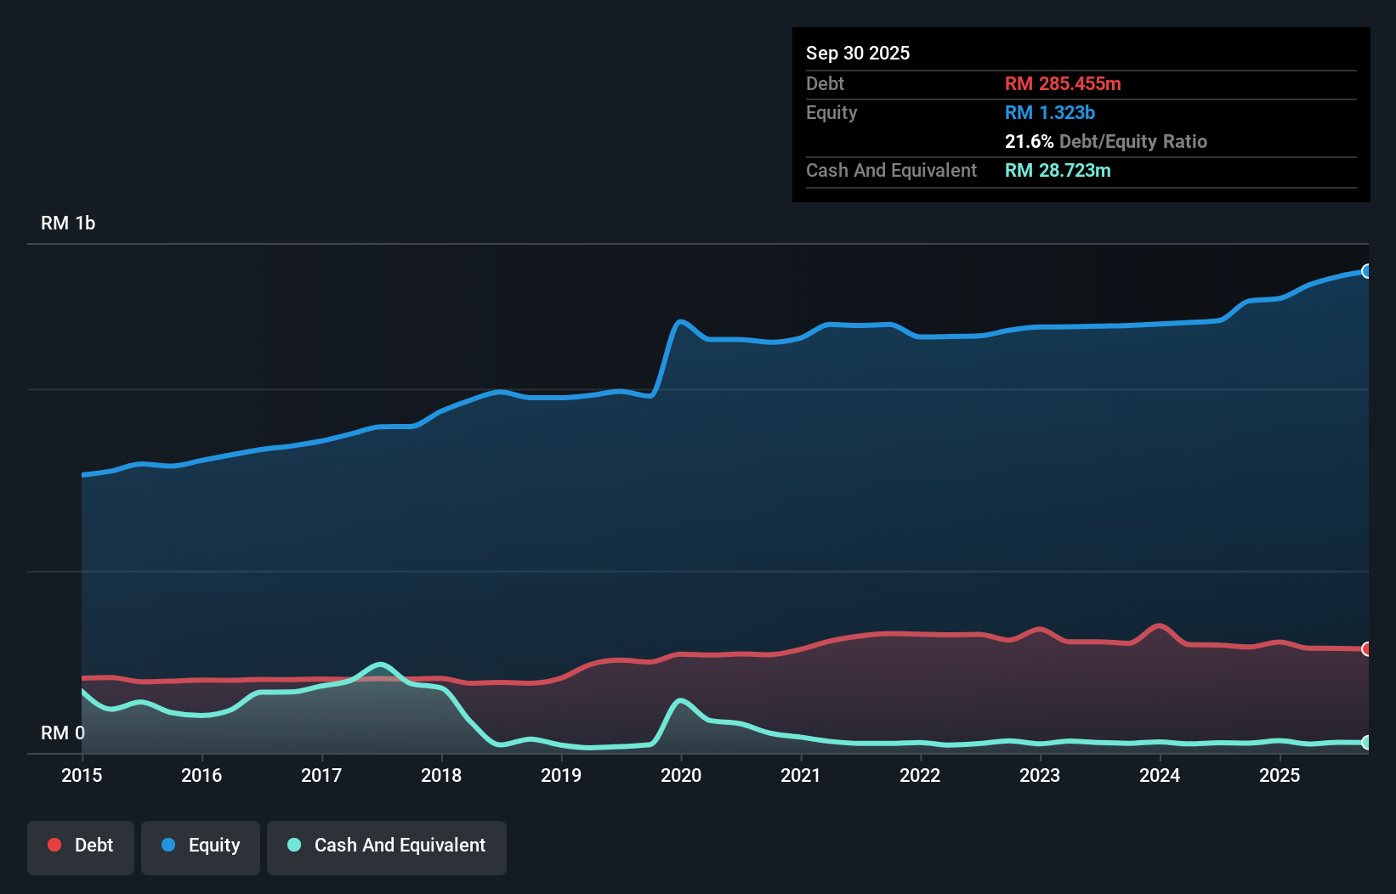Viewport: 1396px width, 894px height.
Task: Select the 2020 year label
Action: 681,775
